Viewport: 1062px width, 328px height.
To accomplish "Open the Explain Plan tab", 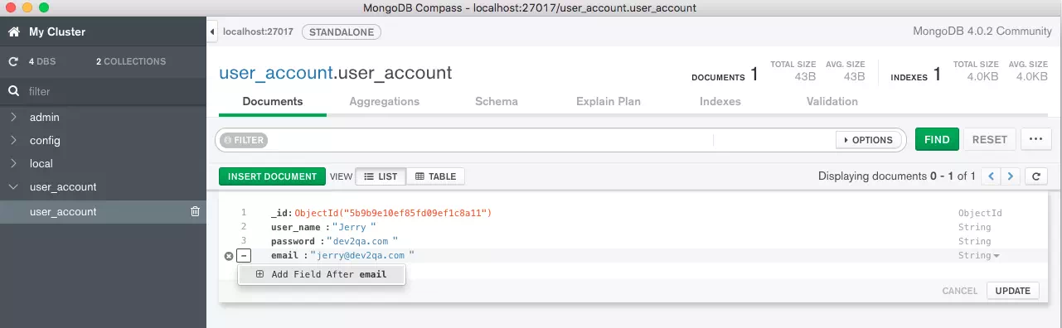I will (x=609, y=102).
